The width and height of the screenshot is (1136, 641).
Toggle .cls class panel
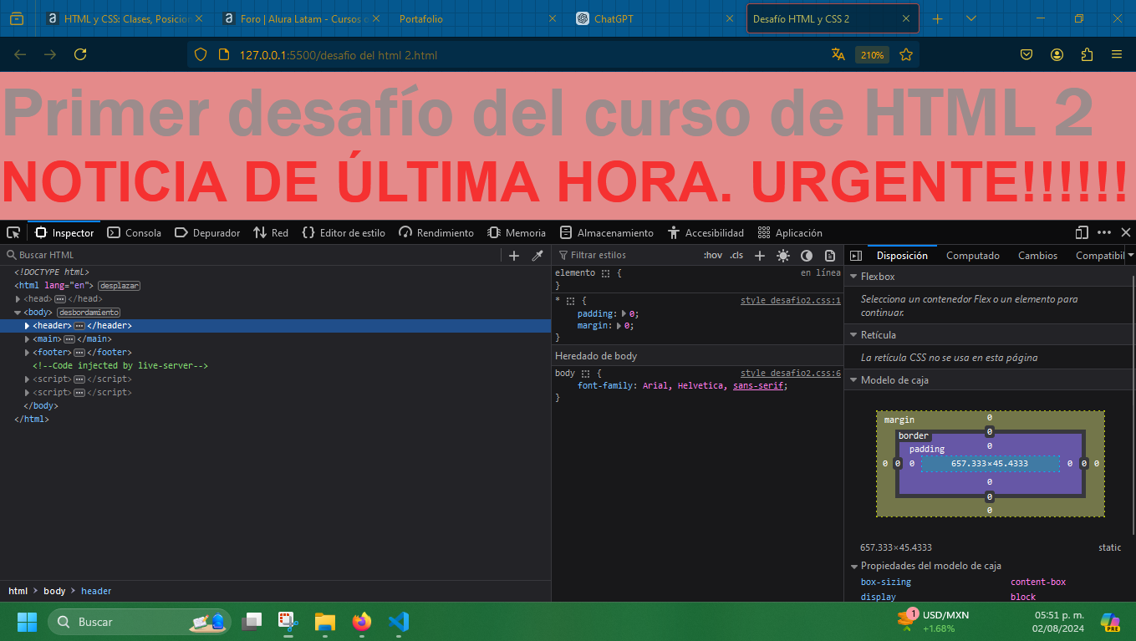click(x=736, y=255)
